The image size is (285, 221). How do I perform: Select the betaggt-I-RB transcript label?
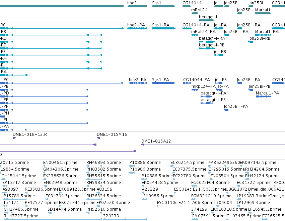point(212,45)
